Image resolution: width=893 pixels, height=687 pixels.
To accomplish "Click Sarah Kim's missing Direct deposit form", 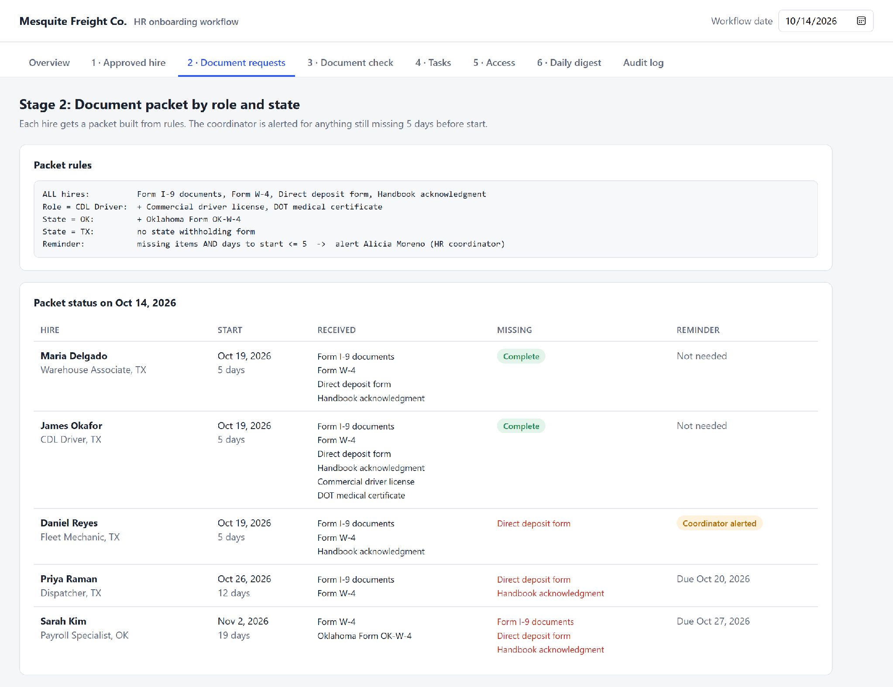I will pos(533,635).
